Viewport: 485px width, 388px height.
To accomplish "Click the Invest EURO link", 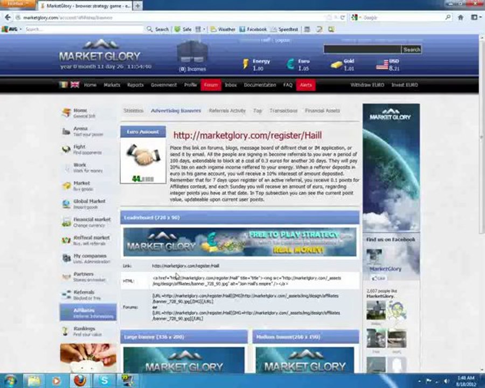I will coord(405,85).
